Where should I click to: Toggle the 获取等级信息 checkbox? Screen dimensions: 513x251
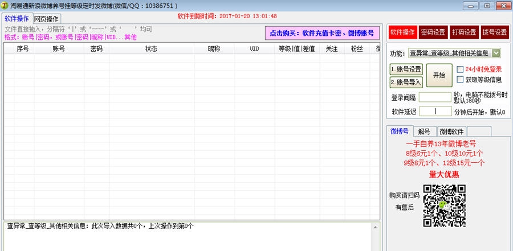(x=460, y=80)
